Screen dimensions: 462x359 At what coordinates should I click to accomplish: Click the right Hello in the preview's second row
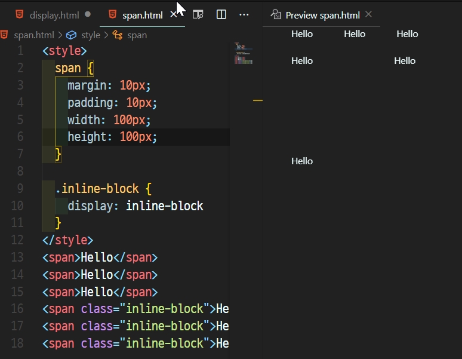click(405, 61)
